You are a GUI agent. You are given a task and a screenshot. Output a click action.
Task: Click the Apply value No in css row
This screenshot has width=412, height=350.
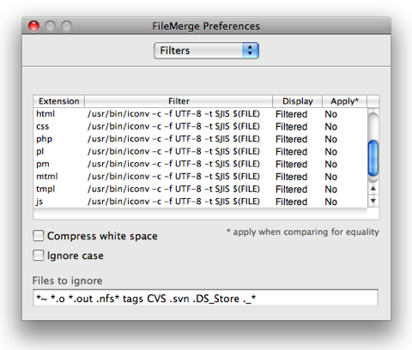(x=330, y=127)
